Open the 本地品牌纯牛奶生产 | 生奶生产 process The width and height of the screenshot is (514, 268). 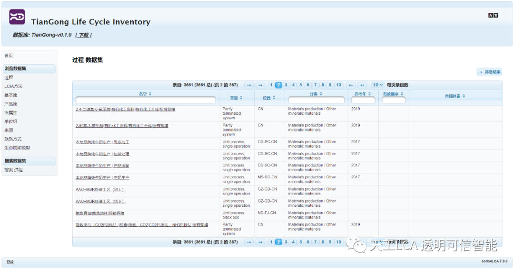pyautogui.click(x=102, y=178)
